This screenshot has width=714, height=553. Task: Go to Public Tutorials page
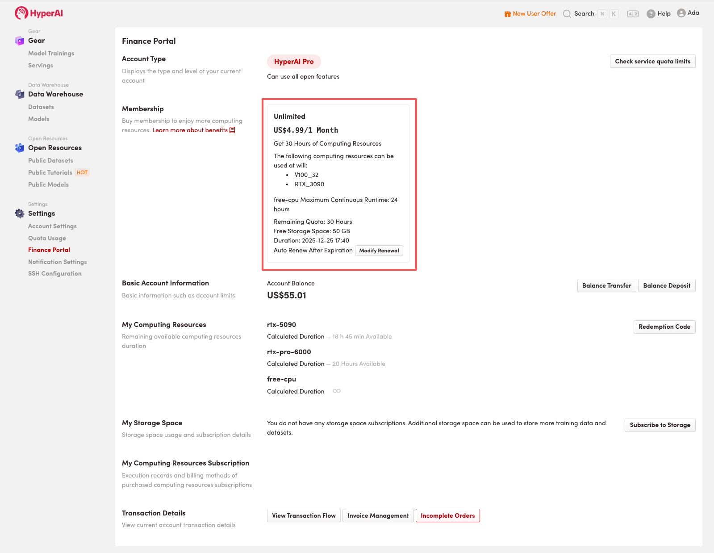click(50, 172)
